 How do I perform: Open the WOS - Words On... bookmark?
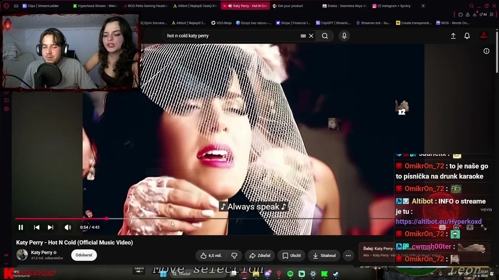(453, 23)
